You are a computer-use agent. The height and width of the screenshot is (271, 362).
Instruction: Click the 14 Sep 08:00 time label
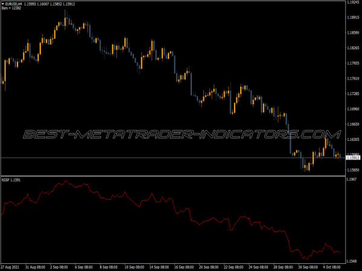tap(159, 267)
